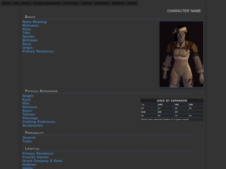
Task: Click Primary Residence under Basics
Action: 38,51
